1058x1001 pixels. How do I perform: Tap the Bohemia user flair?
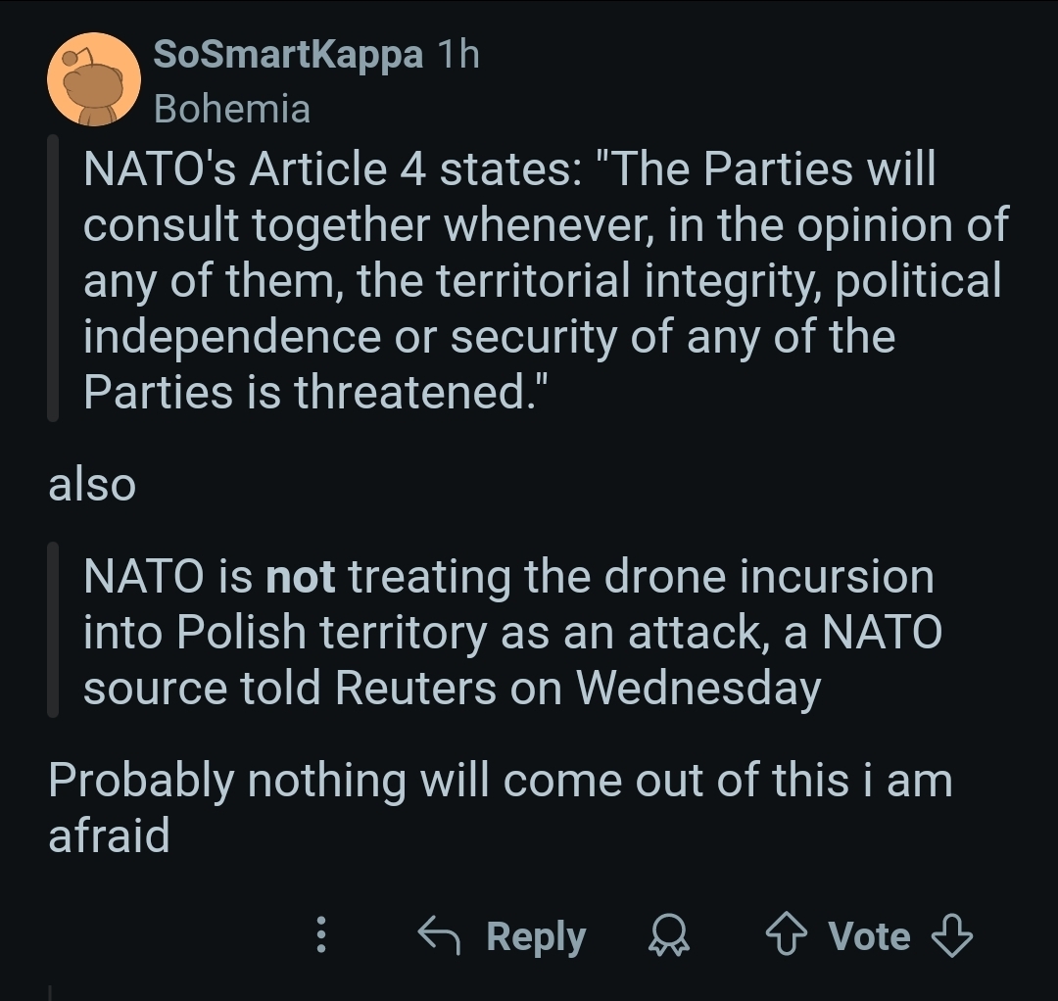(x=232, y=109)
